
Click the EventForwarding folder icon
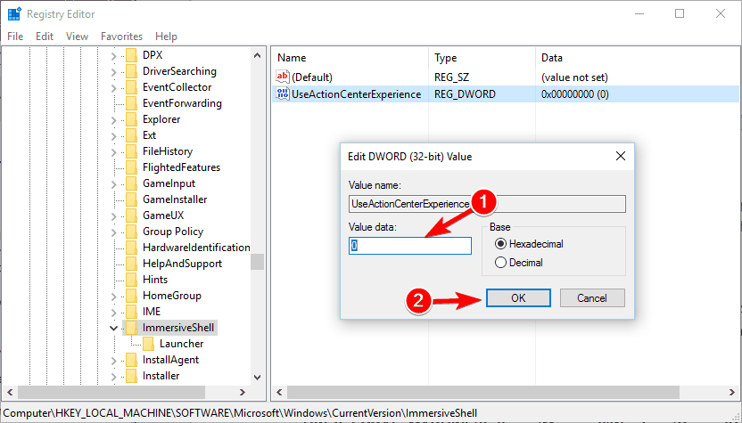[x=132, y=103]
